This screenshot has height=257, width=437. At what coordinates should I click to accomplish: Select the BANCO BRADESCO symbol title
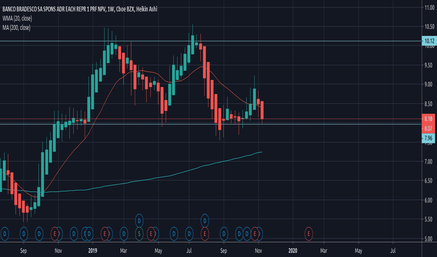coord(80,9)
